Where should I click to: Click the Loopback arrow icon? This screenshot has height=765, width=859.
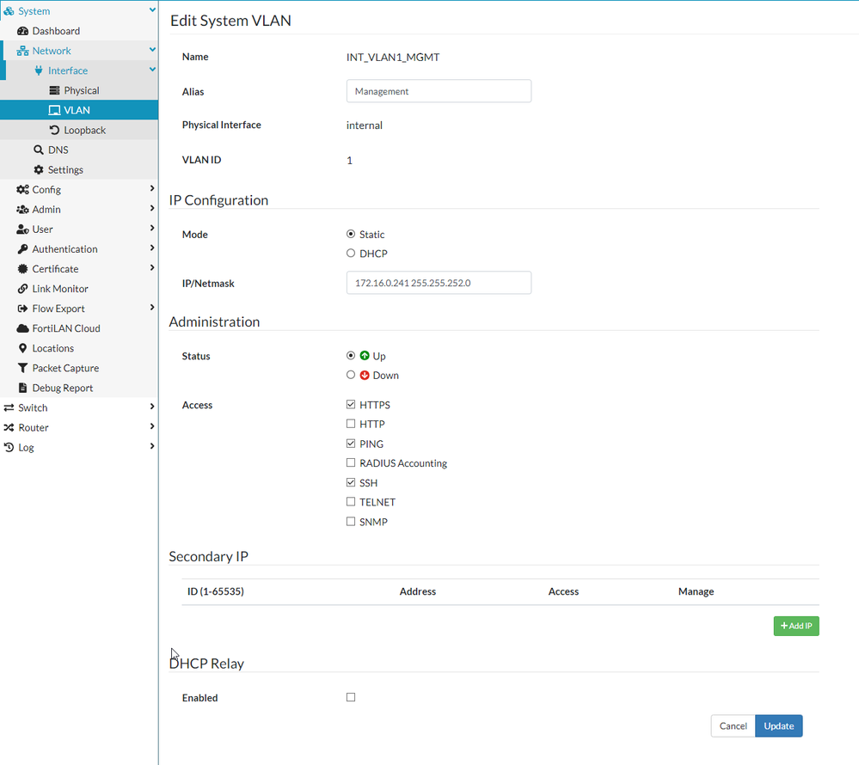point(54,131)
